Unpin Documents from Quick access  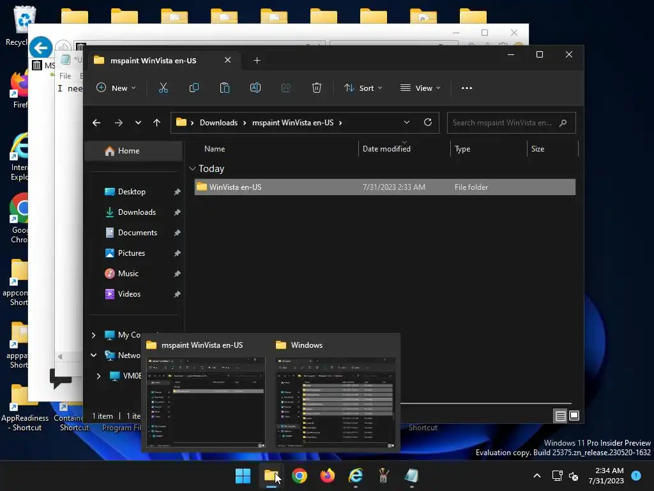click(x=178, y=233)
